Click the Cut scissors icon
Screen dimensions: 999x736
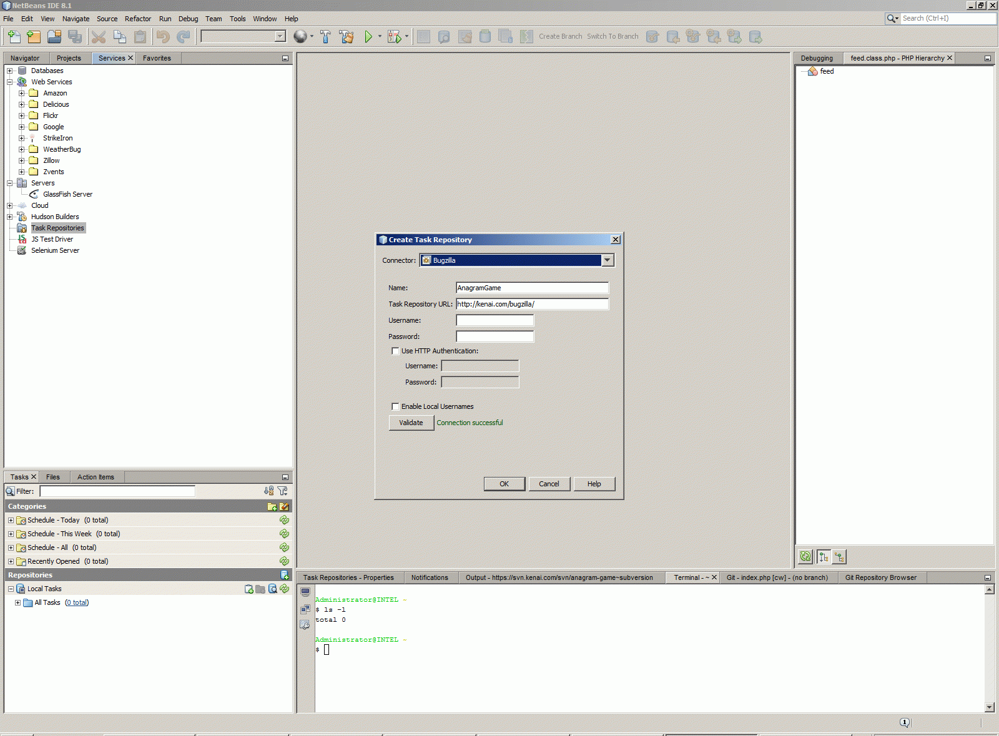pos(99,37)
